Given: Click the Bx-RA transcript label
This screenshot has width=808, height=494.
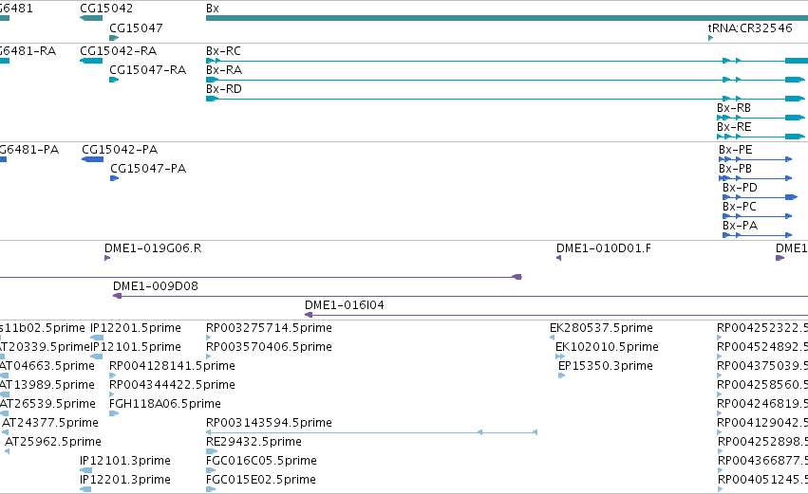Looking at the screenshot, I should (224, 70).
